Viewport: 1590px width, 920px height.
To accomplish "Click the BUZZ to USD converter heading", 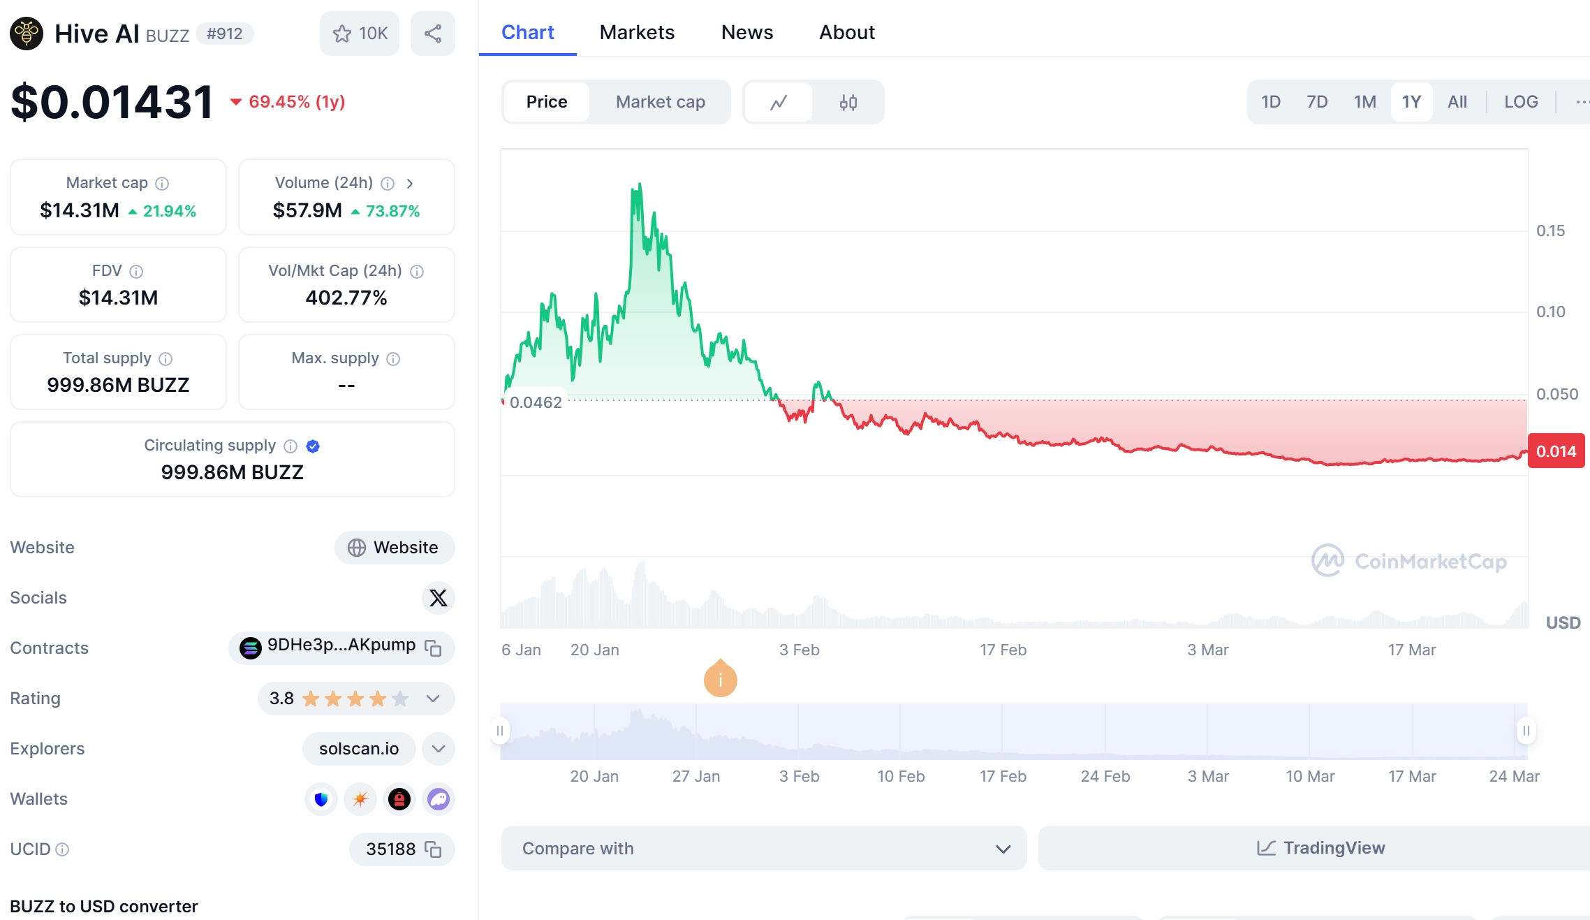I will pos(104,907).
